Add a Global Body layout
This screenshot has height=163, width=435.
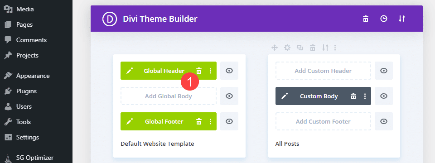(x=169, y=96)
